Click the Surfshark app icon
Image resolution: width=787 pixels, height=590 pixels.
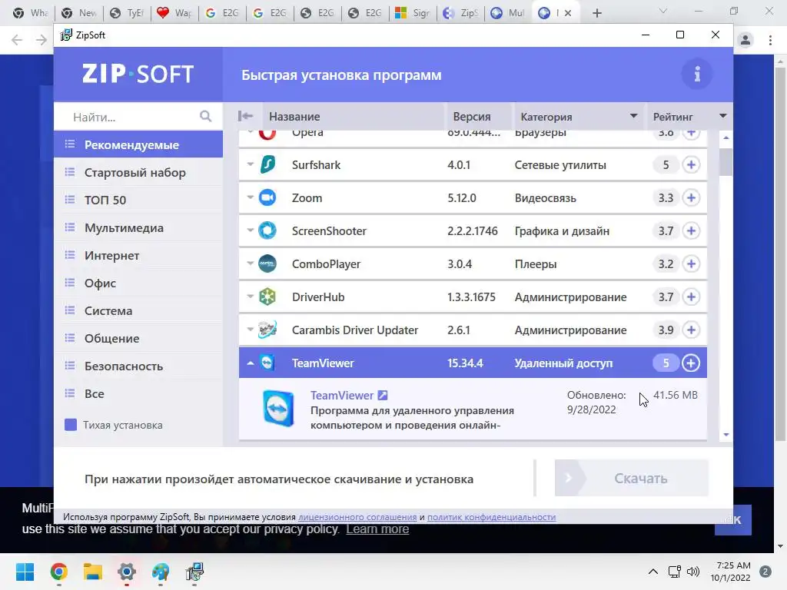[x=267, y=164]
